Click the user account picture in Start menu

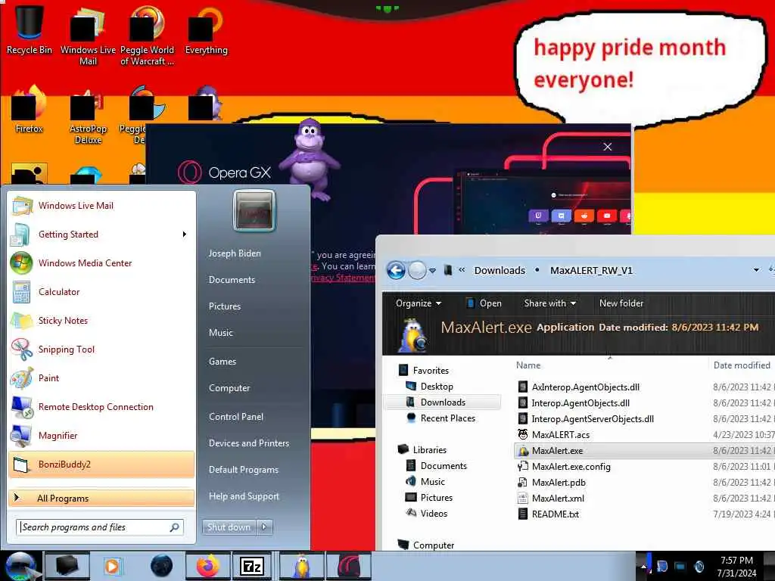coord(254,210)
